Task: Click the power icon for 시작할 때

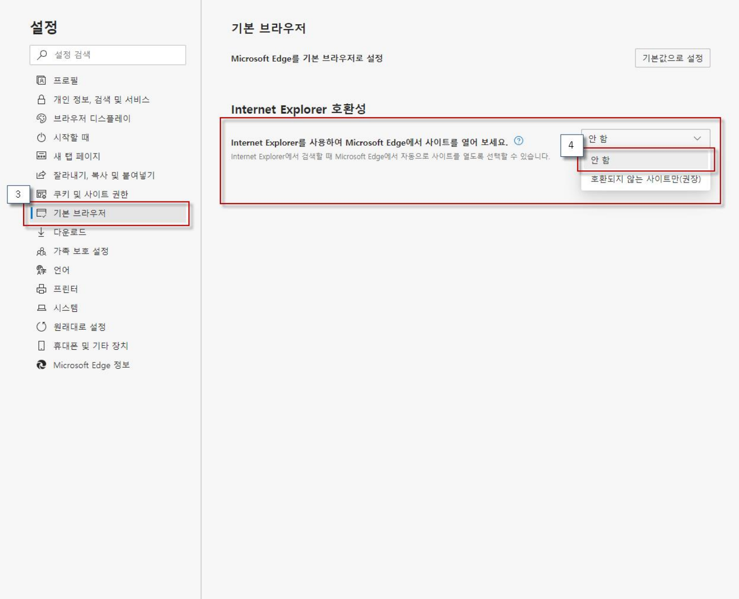Action: coord(41,137)
